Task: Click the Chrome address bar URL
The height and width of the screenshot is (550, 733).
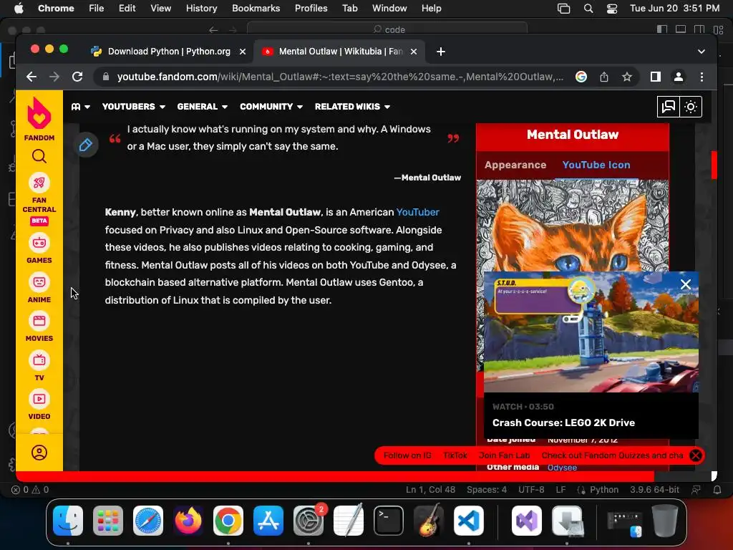Action: tap(340, 77)
